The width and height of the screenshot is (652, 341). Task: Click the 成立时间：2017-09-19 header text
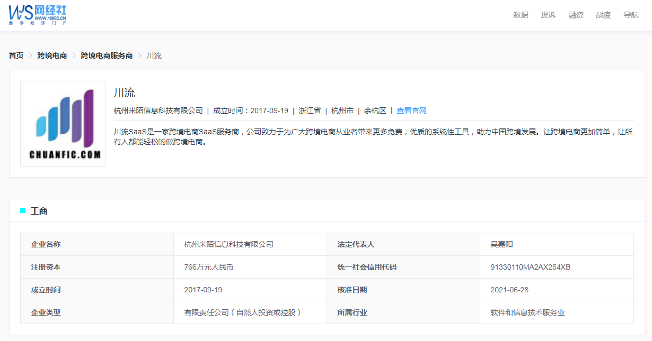[251, 110]
